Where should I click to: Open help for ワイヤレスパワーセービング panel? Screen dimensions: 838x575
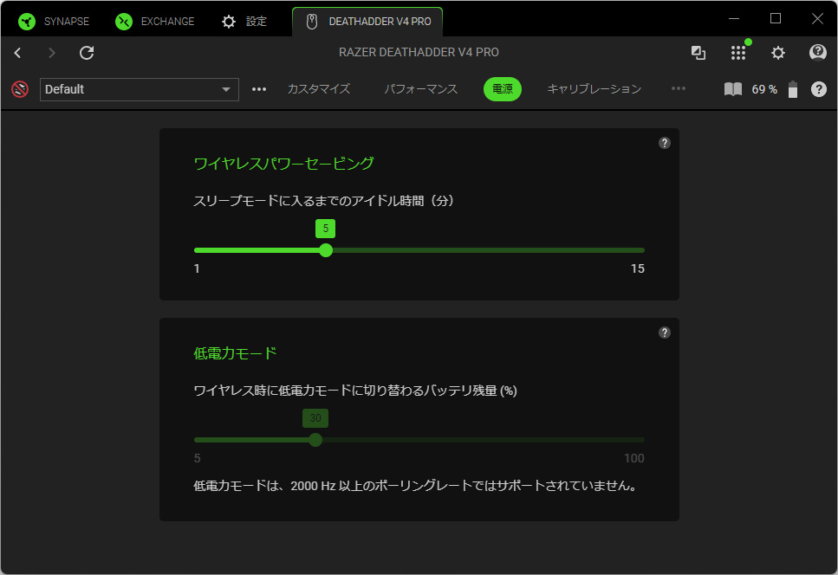(x=665, y=143)
